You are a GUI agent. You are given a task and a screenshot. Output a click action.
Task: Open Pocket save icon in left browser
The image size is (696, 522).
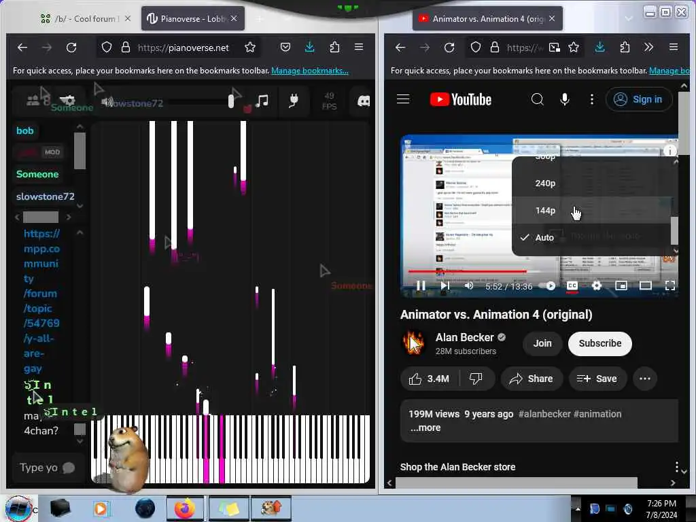pyautogui.click(x=285, y=47)
